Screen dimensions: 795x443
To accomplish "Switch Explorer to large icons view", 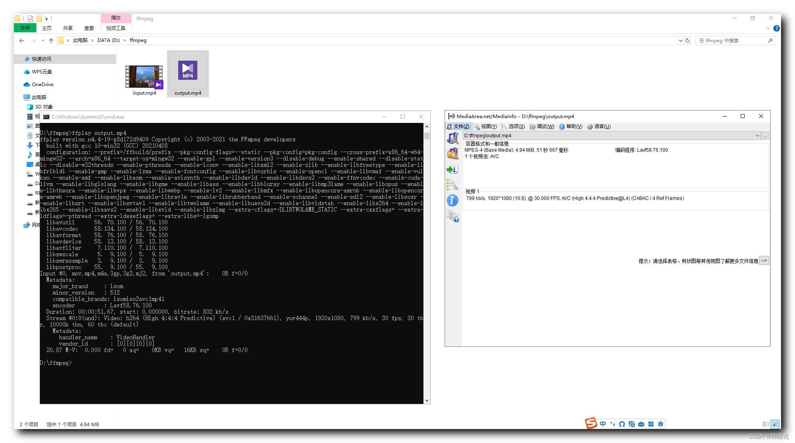I will pos(775,424).
